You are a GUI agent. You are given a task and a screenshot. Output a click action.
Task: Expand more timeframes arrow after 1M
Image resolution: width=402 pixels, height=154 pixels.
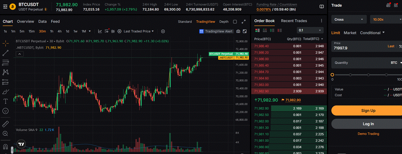click(90, 31)
